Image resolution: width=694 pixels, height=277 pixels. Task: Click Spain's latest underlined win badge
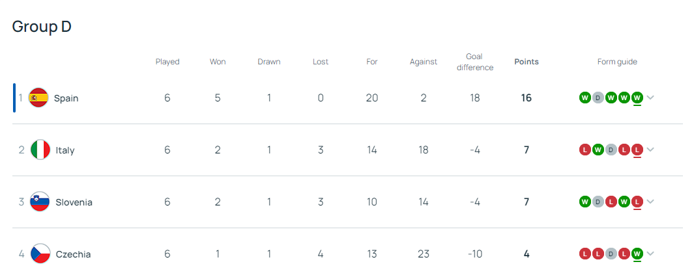tap(637, 98)
